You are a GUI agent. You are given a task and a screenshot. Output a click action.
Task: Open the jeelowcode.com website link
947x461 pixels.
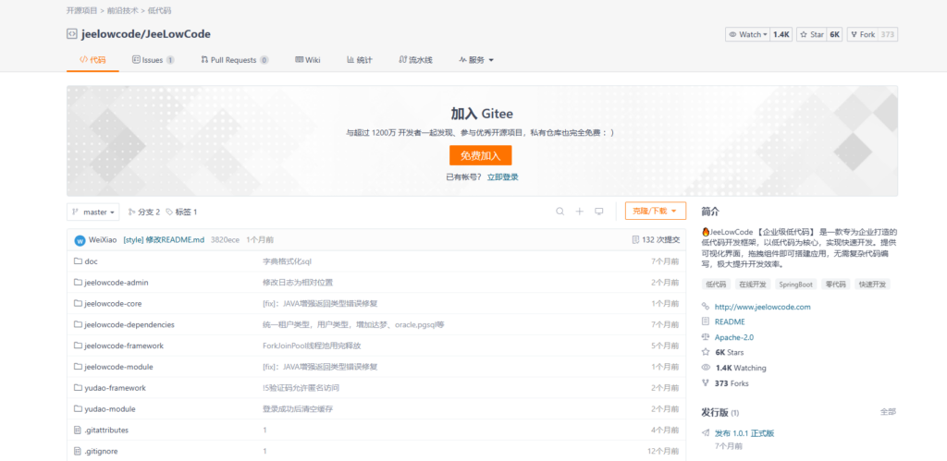(x=762, y=307)
